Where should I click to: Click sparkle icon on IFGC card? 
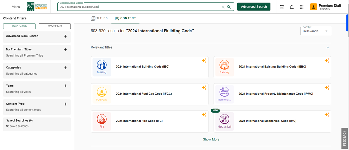[204, 88]
